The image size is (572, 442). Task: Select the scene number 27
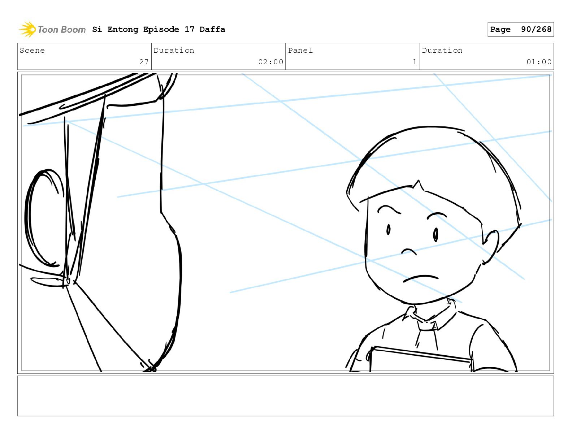tap(144, 62)
